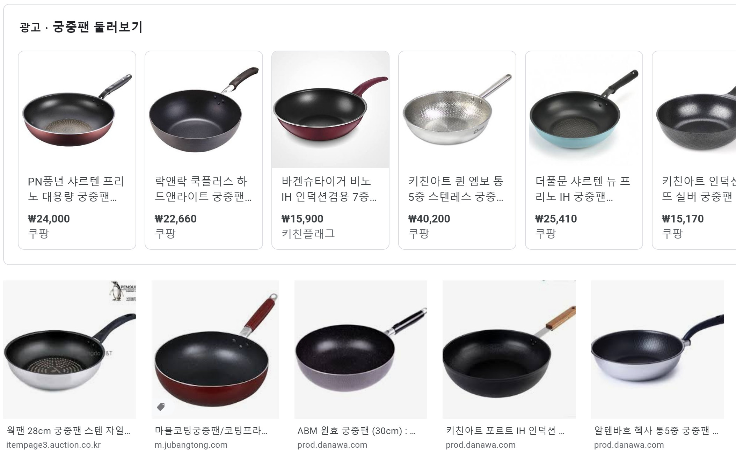Click the 락앤락 쿡플러스 product title text
The image size is (736, 461).
(x=203, y=189)
